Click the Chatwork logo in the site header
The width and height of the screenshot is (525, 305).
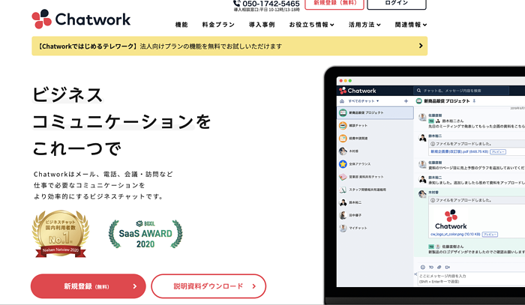pyautogui.click(x=81, y=18)
